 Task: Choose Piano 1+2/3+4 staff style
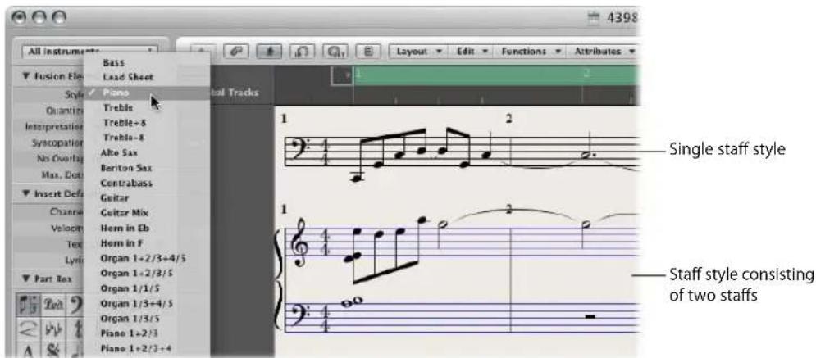click(x=146, y=349)
